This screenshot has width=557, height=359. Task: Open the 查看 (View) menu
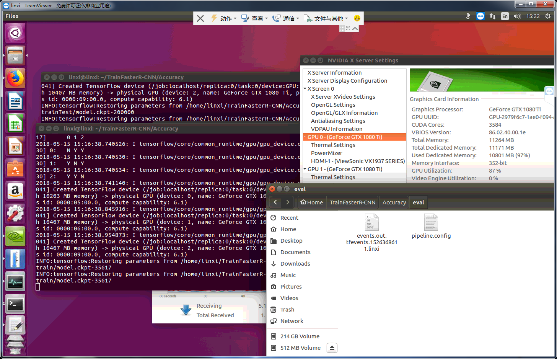[255, 18]
